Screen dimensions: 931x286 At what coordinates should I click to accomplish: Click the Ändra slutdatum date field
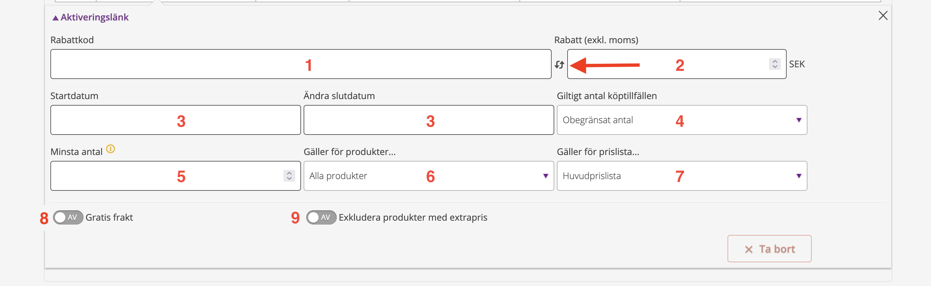click(429, 120)
